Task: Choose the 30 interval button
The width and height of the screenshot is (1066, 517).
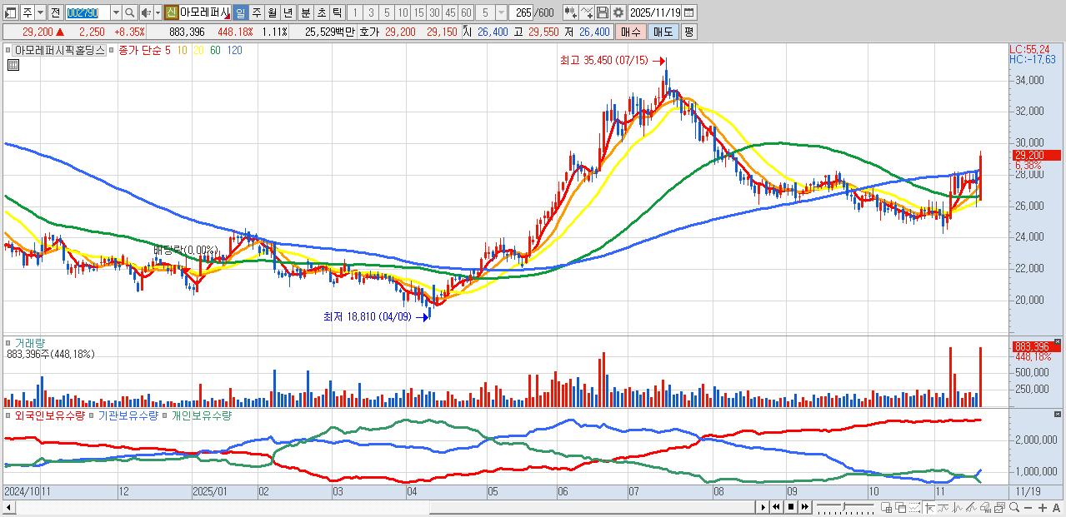Action: point(434,12)
